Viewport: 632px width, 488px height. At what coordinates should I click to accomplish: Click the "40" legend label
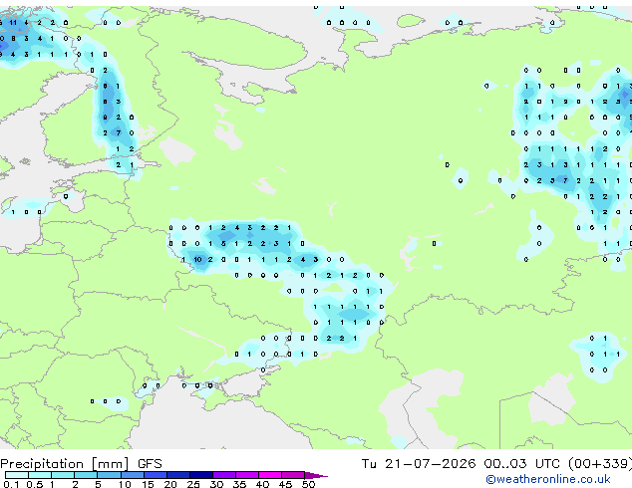tap(262, 484)
